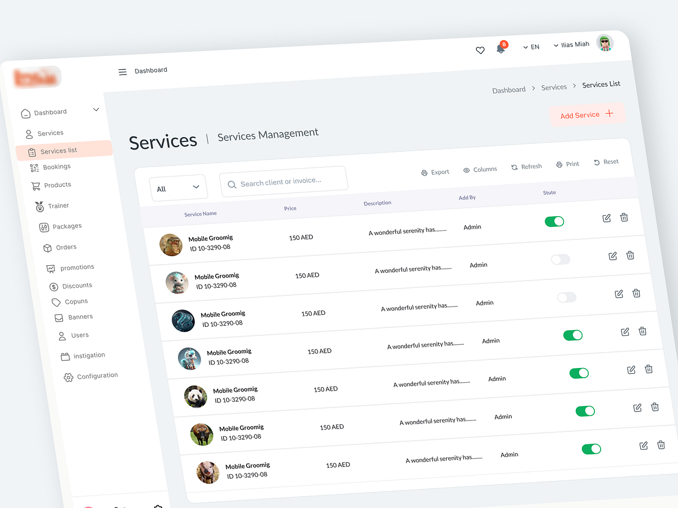Viewport: 678px width, 508px height.
Task: Click the Orders box icon in sidebar
Action: [47, 248]
